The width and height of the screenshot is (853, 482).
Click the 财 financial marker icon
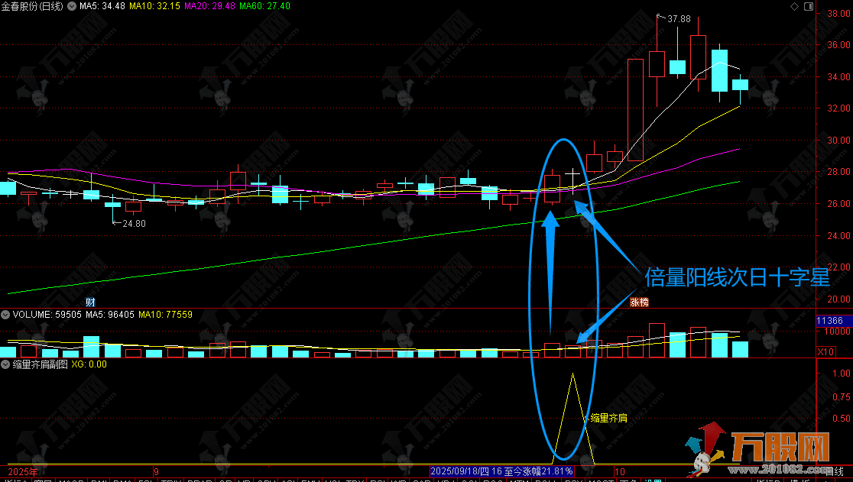(89, 302)
